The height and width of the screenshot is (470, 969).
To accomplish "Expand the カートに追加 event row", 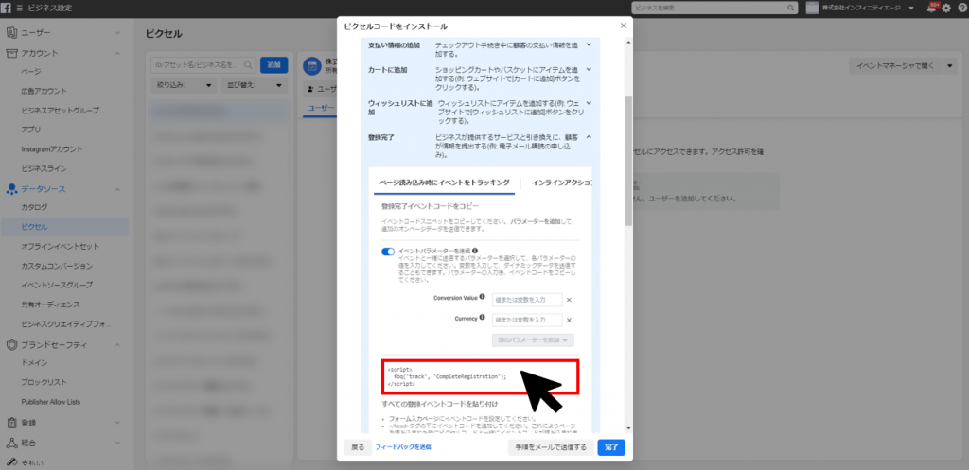I will pos(589,69).
